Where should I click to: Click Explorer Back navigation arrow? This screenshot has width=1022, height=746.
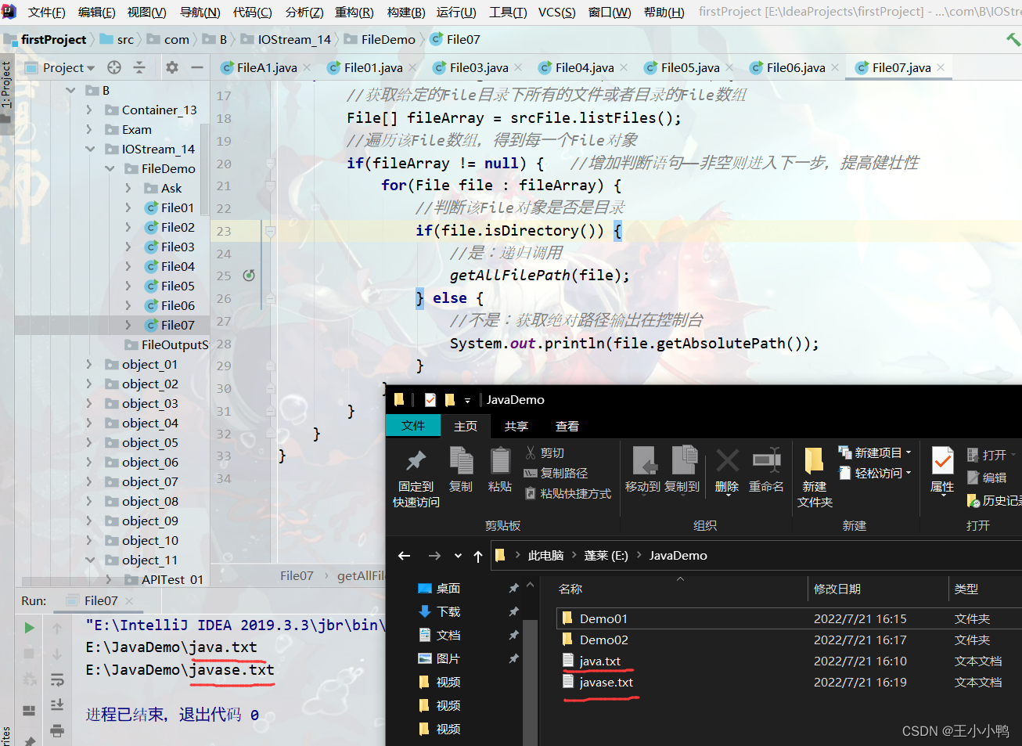point(405,556)
